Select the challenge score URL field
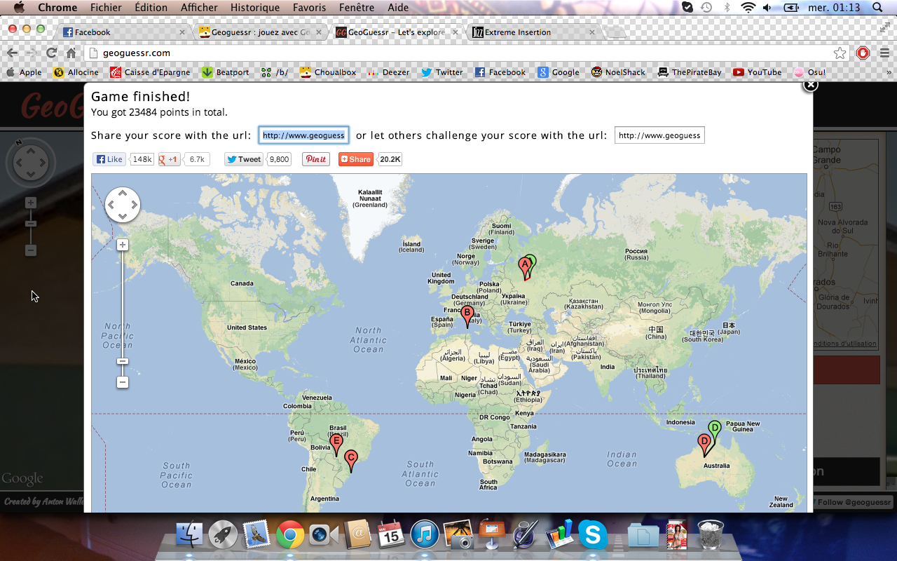 click(659, 135)
